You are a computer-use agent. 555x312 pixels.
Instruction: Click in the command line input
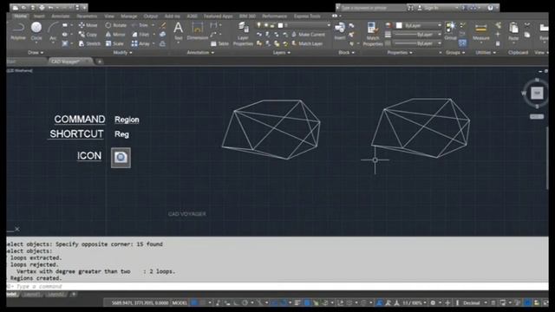[277, 286]
